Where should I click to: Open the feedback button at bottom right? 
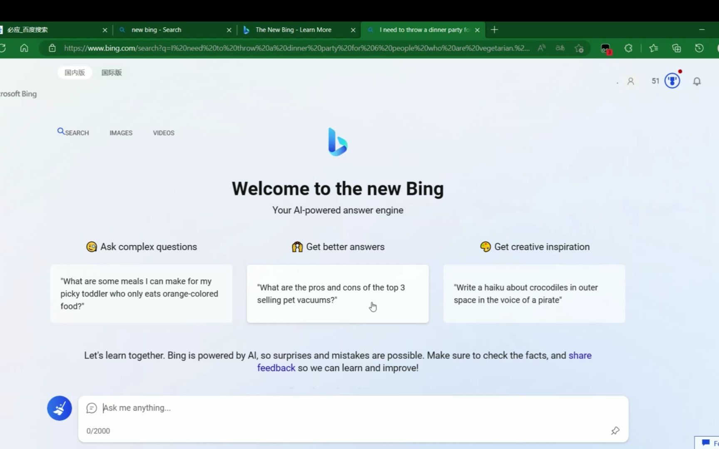coord(707,443)
